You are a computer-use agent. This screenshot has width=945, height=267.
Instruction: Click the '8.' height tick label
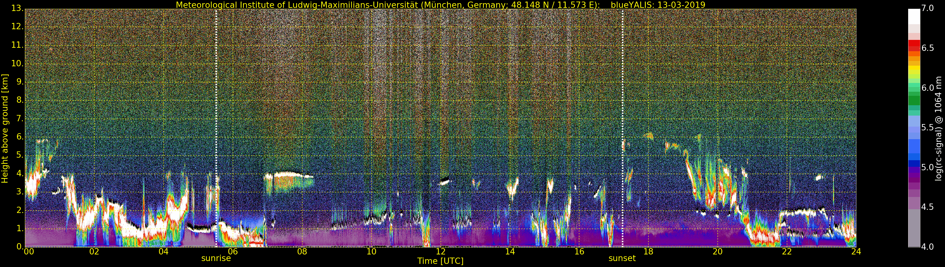click(x=20, y=100)
